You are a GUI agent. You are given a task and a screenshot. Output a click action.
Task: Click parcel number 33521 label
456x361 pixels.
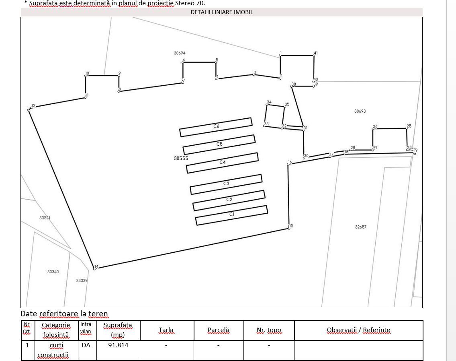pyautogui.click(x=45, y=218)
